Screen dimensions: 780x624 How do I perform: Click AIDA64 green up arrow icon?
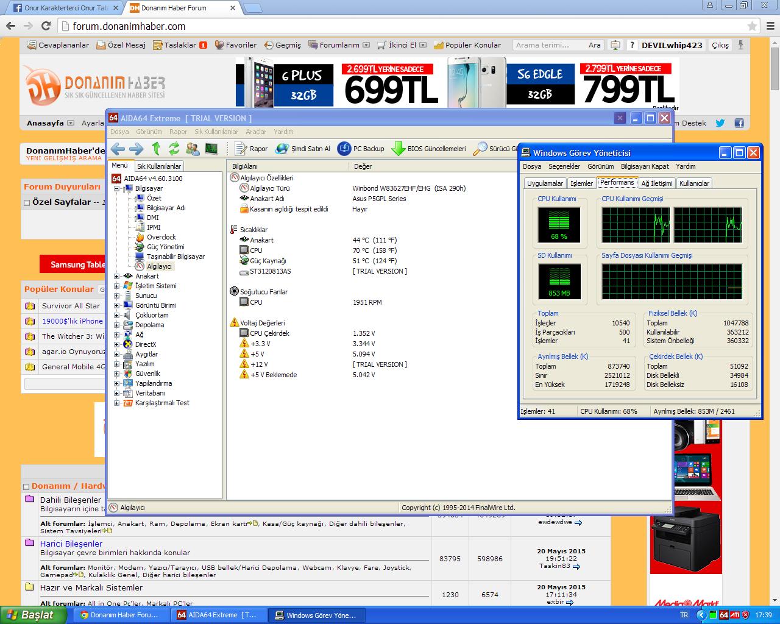[x=156, y=149]
